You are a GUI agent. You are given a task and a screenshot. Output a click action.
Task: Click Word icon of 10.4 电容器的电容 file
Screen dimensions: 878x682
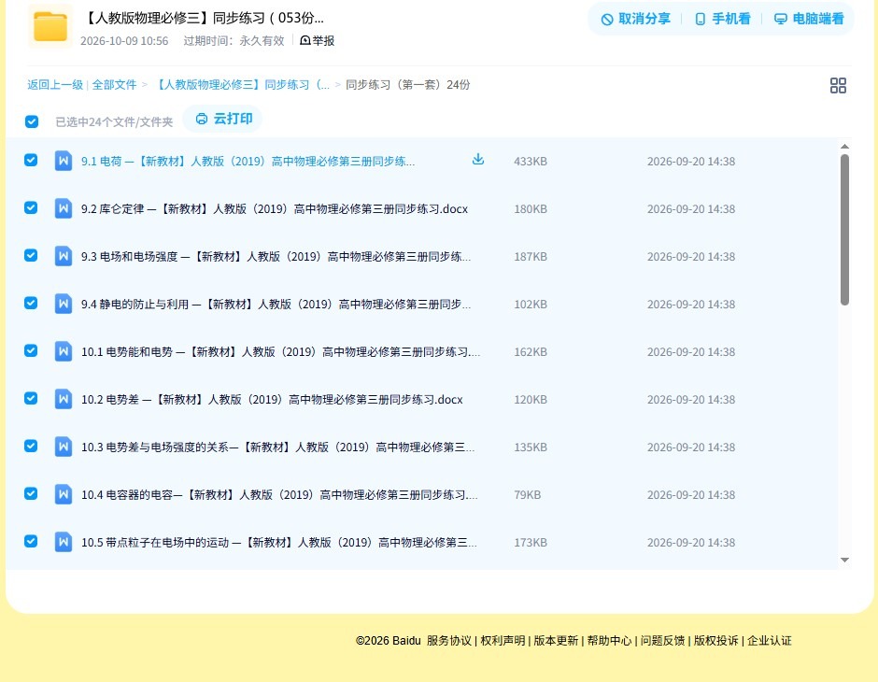pos(64,494)
